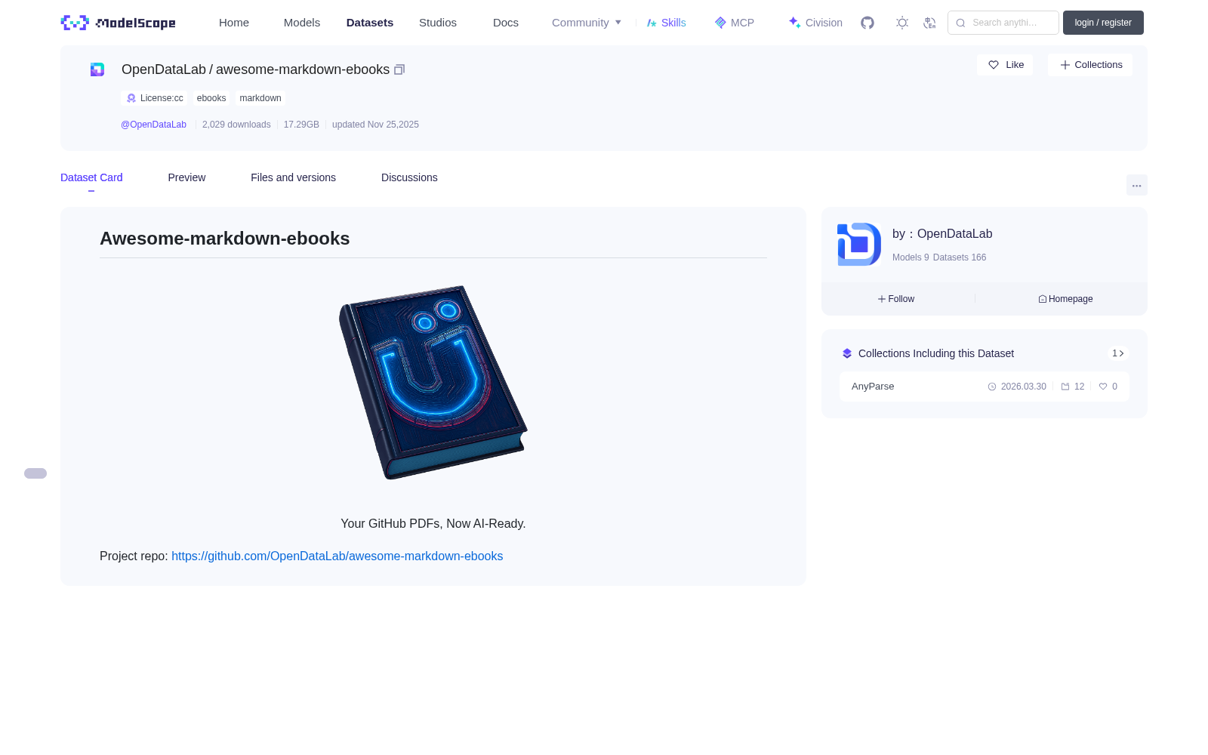The image size is (1208, 755).
Task: Expand the Community dropdown menu
Action: tap(587, 23)
